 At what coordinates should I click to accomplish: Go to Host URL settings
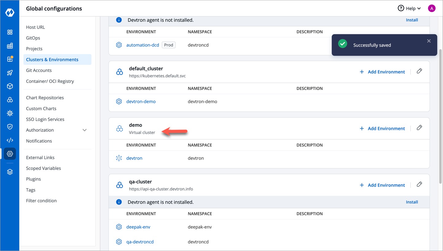pyautogui.click(x=35, y=27)
